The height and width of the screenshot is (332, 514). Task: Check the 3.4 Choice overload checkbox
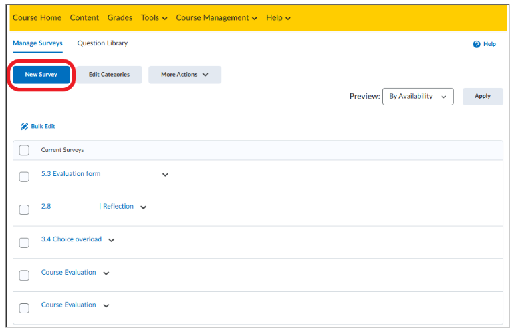pos(24,243)
